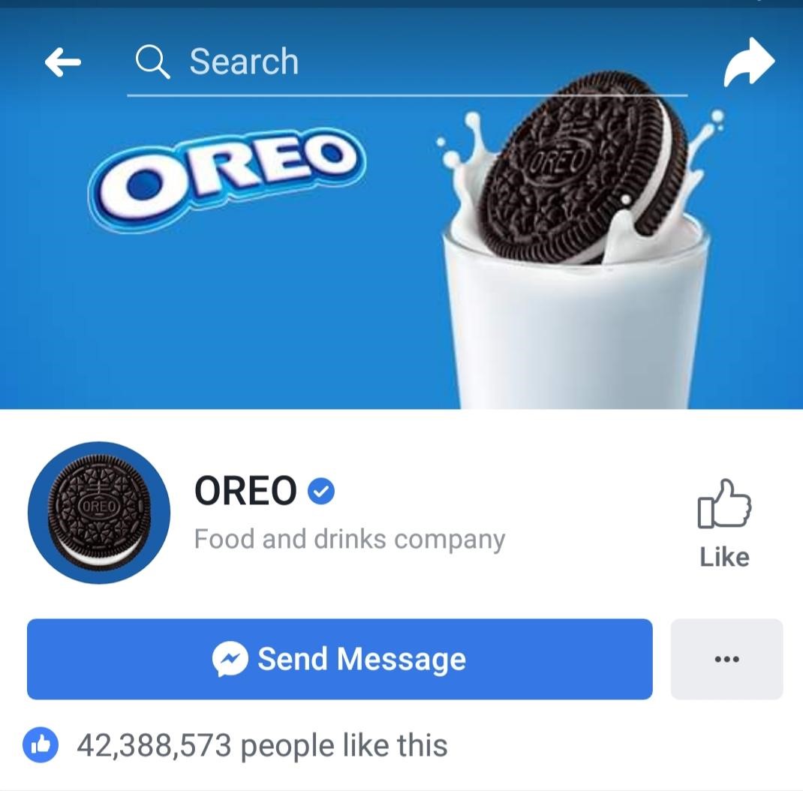Screen dimensions: 803x791
Task: Open the three-dots more options button
Action: (x=726, y=659)
